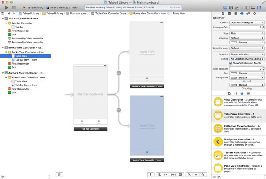Screen dimensions: 266x179
Task: Open the Pin constraints menu
Action: 166,175
